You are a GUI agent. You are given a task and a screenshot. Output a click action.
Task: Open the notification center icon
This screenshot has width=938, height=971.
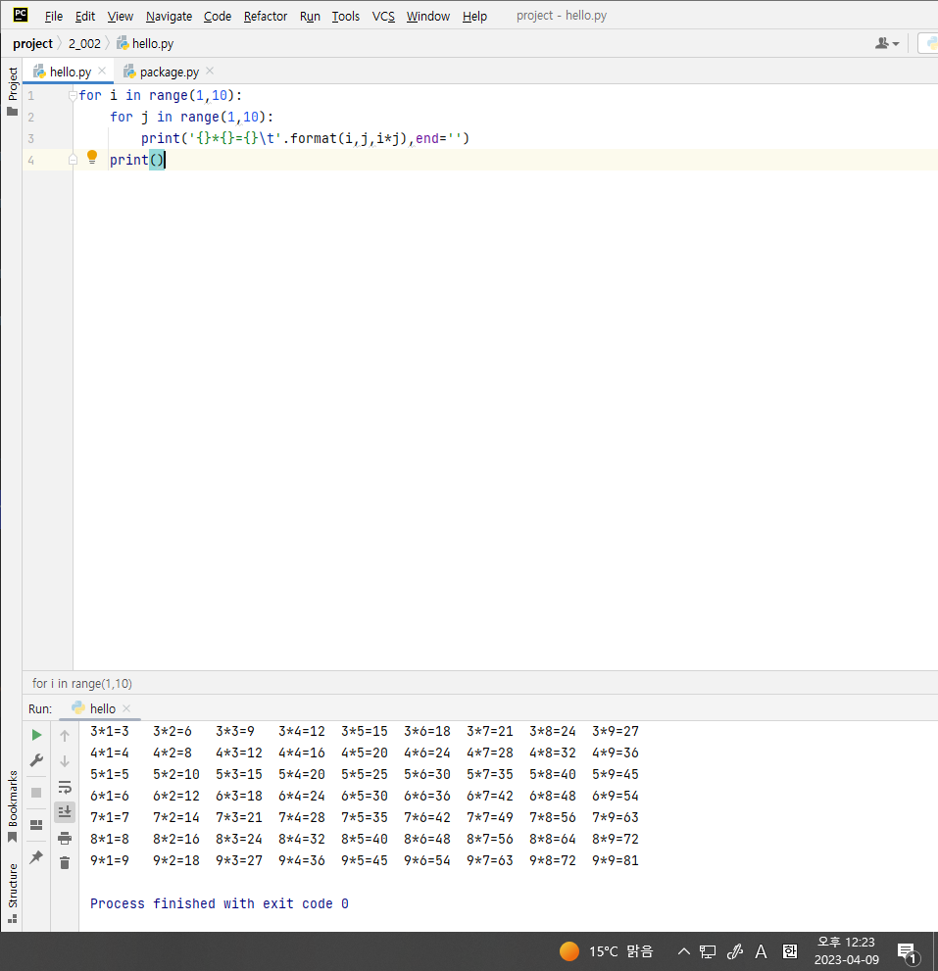point(908,952)
